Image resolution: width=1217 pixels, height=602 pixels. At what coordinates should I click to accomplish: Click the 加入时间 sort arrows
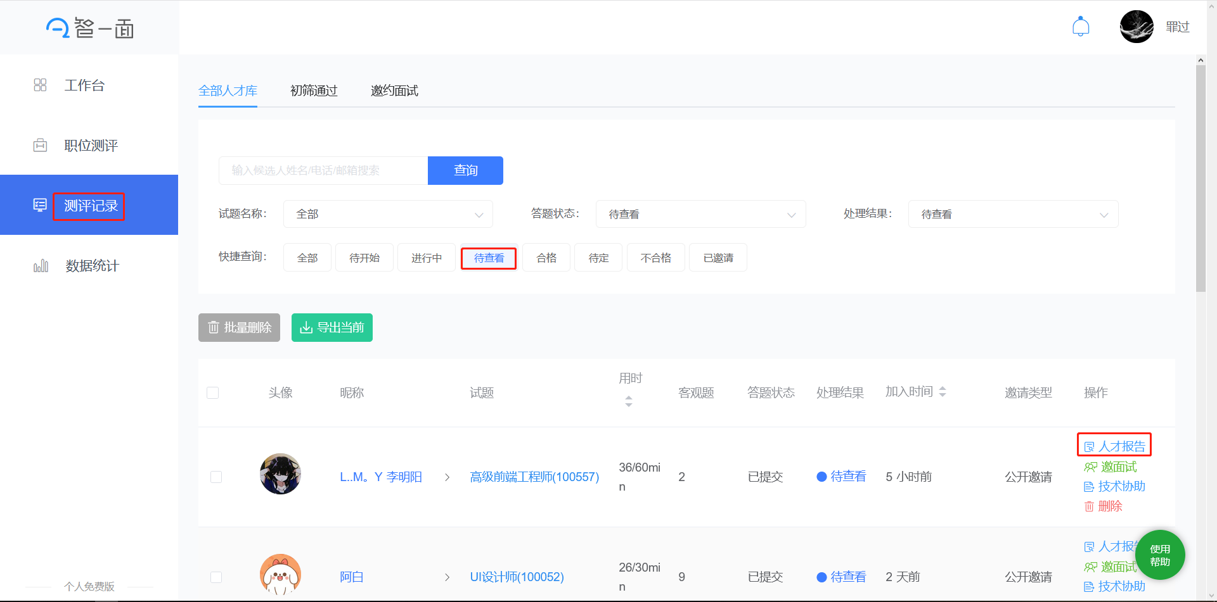pos(943,392)
